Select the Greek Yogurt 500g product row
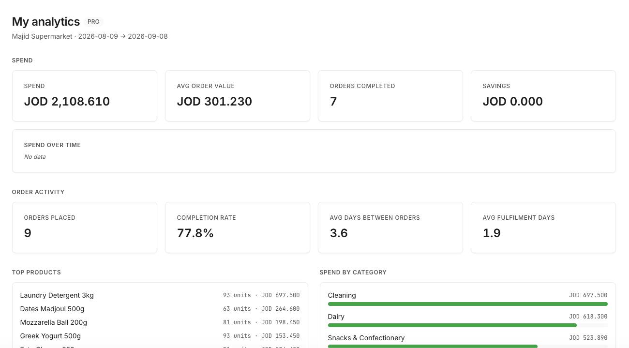This screenshot has width=629, height=348. click(x=160, y=336)
